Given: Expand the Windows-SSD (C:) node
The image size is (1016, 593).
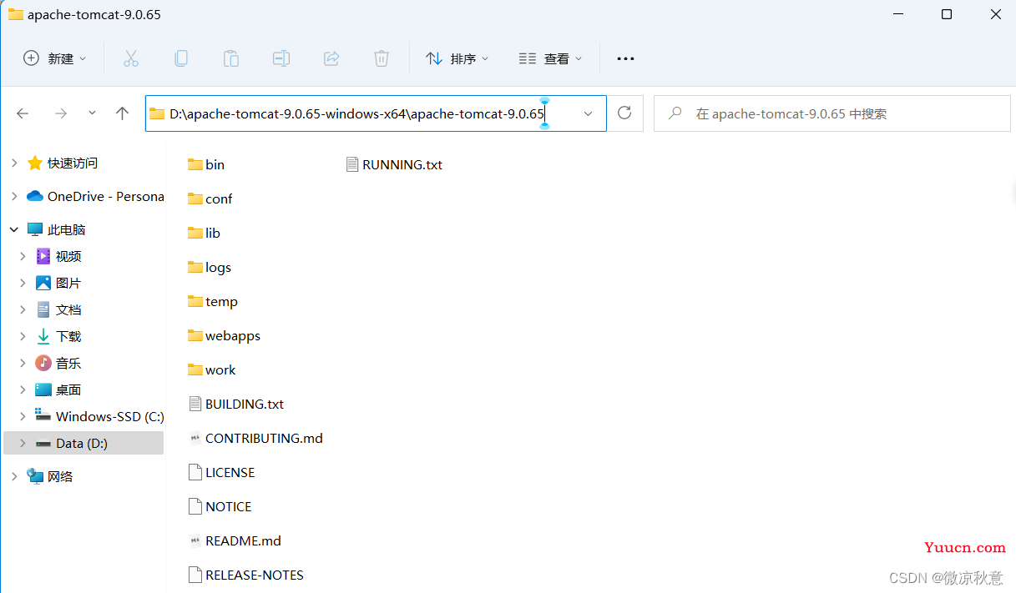Looking at the screenshot, I should pyautogui.click(x=23, y=416).
